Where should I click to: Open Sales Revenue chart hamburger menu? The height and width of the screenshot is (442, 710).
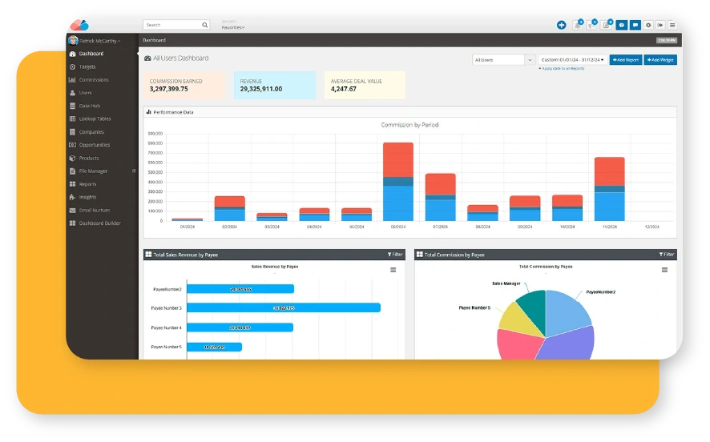(393, 270)
